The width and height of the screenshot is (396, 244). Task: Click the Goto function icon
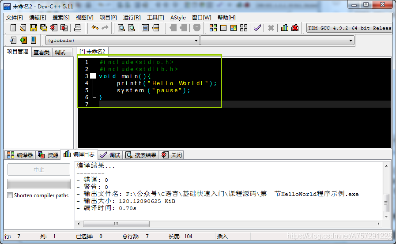point(145,28)
